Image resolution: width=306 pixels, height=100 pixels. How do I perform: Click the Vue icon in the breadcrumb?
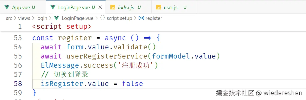(56, 18)
